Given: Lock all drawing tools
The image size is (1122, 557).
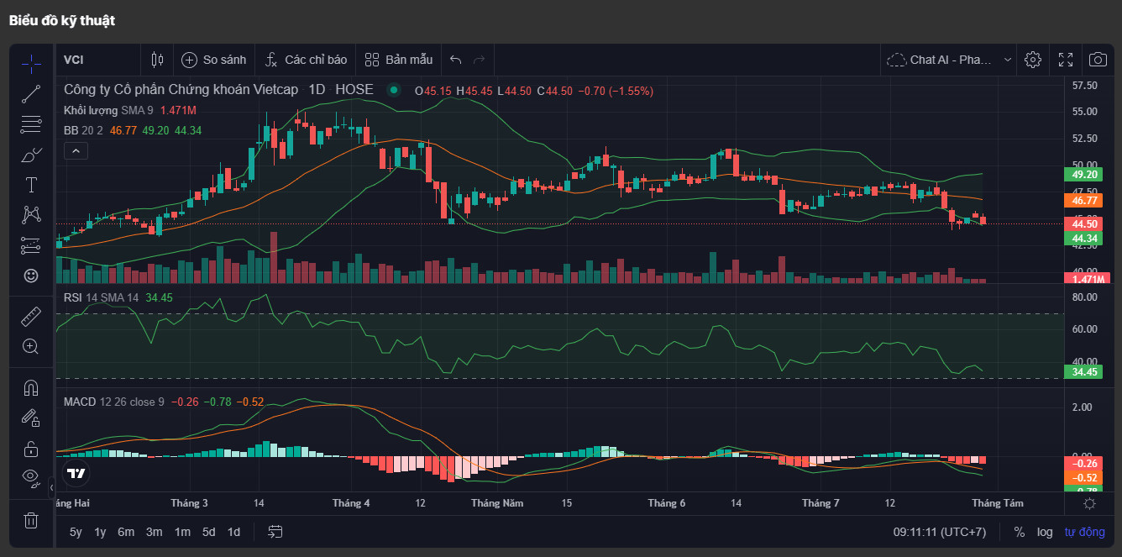Looking at the screenshot, I should [31, 448].
